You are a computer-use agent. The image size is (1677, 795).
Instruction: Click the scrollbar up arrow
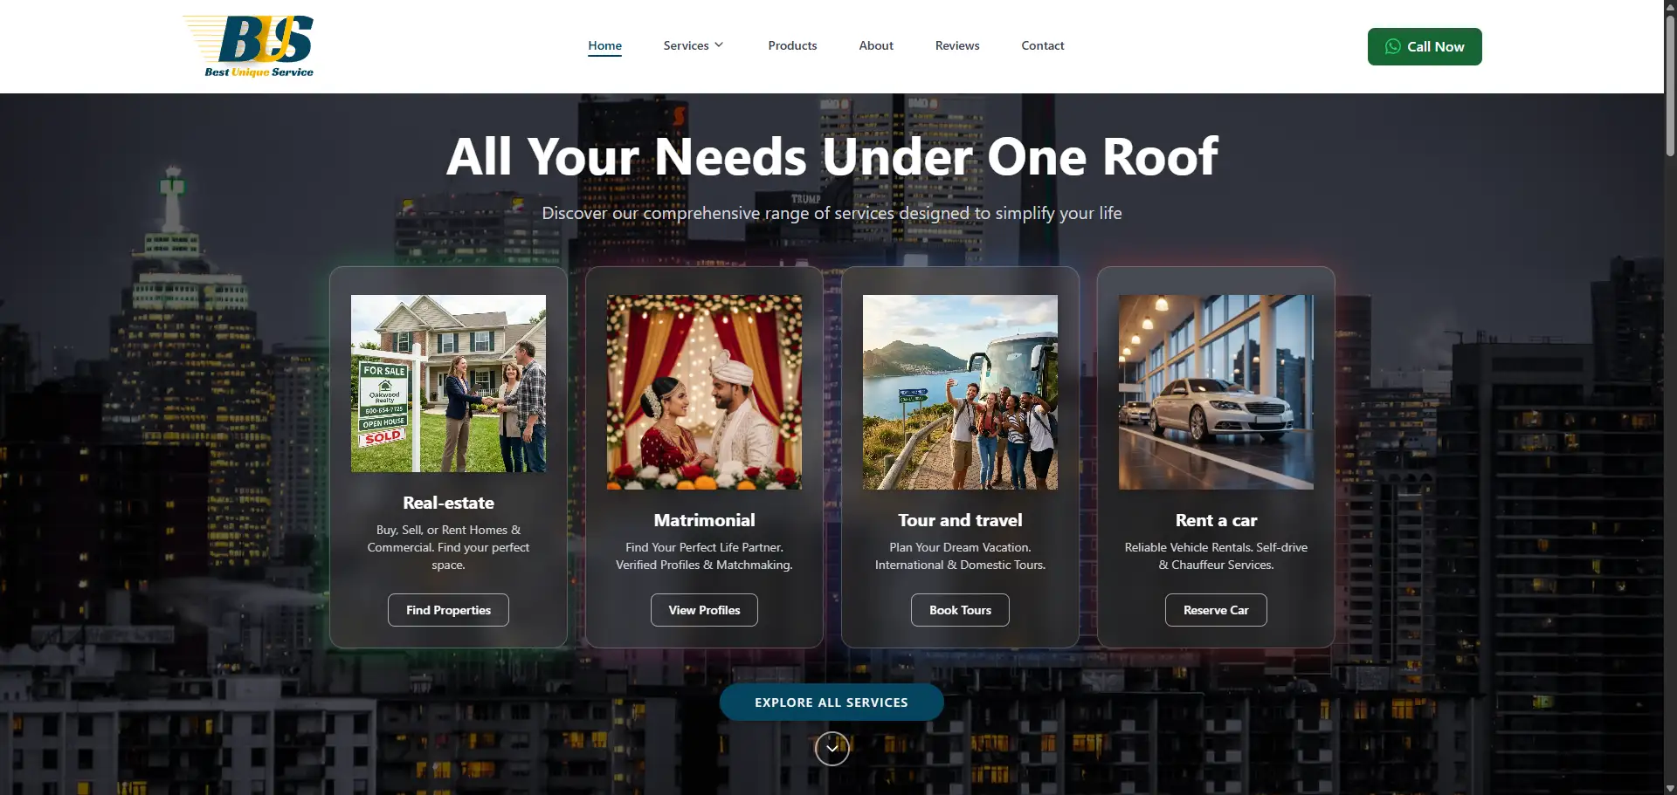pos(1670,6)
